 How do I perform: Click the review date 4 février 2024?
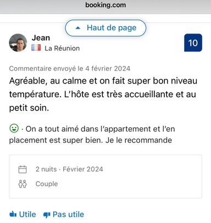pyautogui.click(x=108, y=69)
